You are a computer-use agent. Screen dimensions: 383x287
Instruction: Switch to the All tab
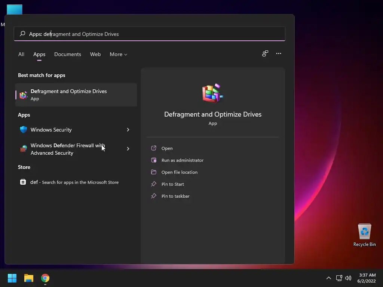click(21, 54)
